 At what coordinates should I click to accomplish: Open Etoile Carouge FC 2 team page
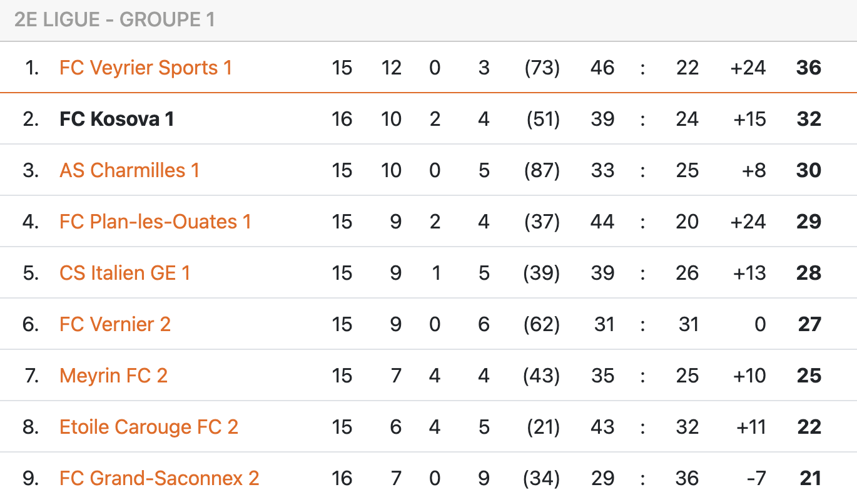pyautogui.click(x=149, y=427)
